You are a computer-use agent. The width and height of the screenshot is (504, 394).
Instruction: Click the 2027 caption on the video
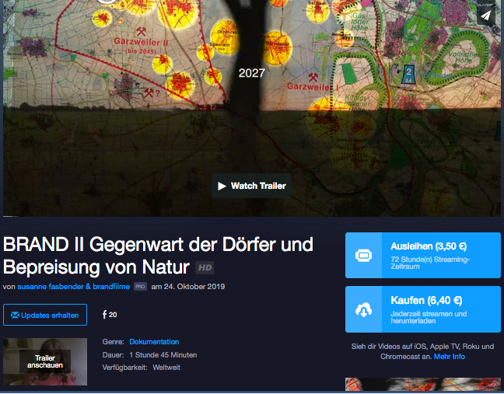point(252,73)
